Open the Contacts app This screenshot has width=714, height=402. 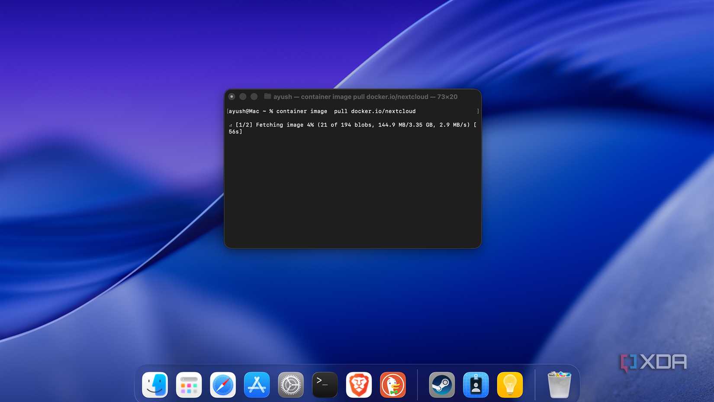(x=476, y=384)
